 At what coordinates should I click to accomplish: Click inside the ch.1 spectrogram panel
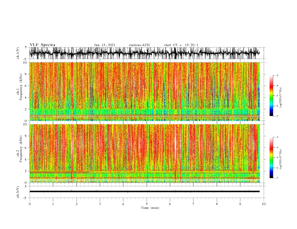click(x=144, y=91)
